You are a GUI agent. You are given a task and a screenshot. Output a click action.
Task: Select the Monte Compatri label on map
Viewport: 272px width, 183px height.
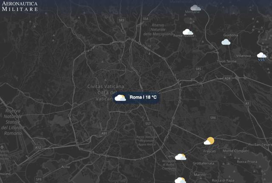coord(236,151)
